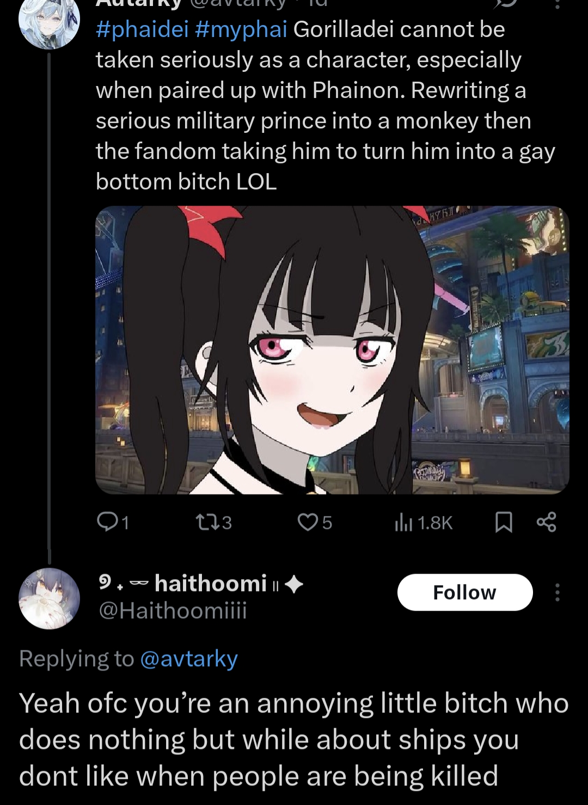Open the @Haithoomiiii handle
This screenshot has height=805, width=588.
click(x=173, y=611)
